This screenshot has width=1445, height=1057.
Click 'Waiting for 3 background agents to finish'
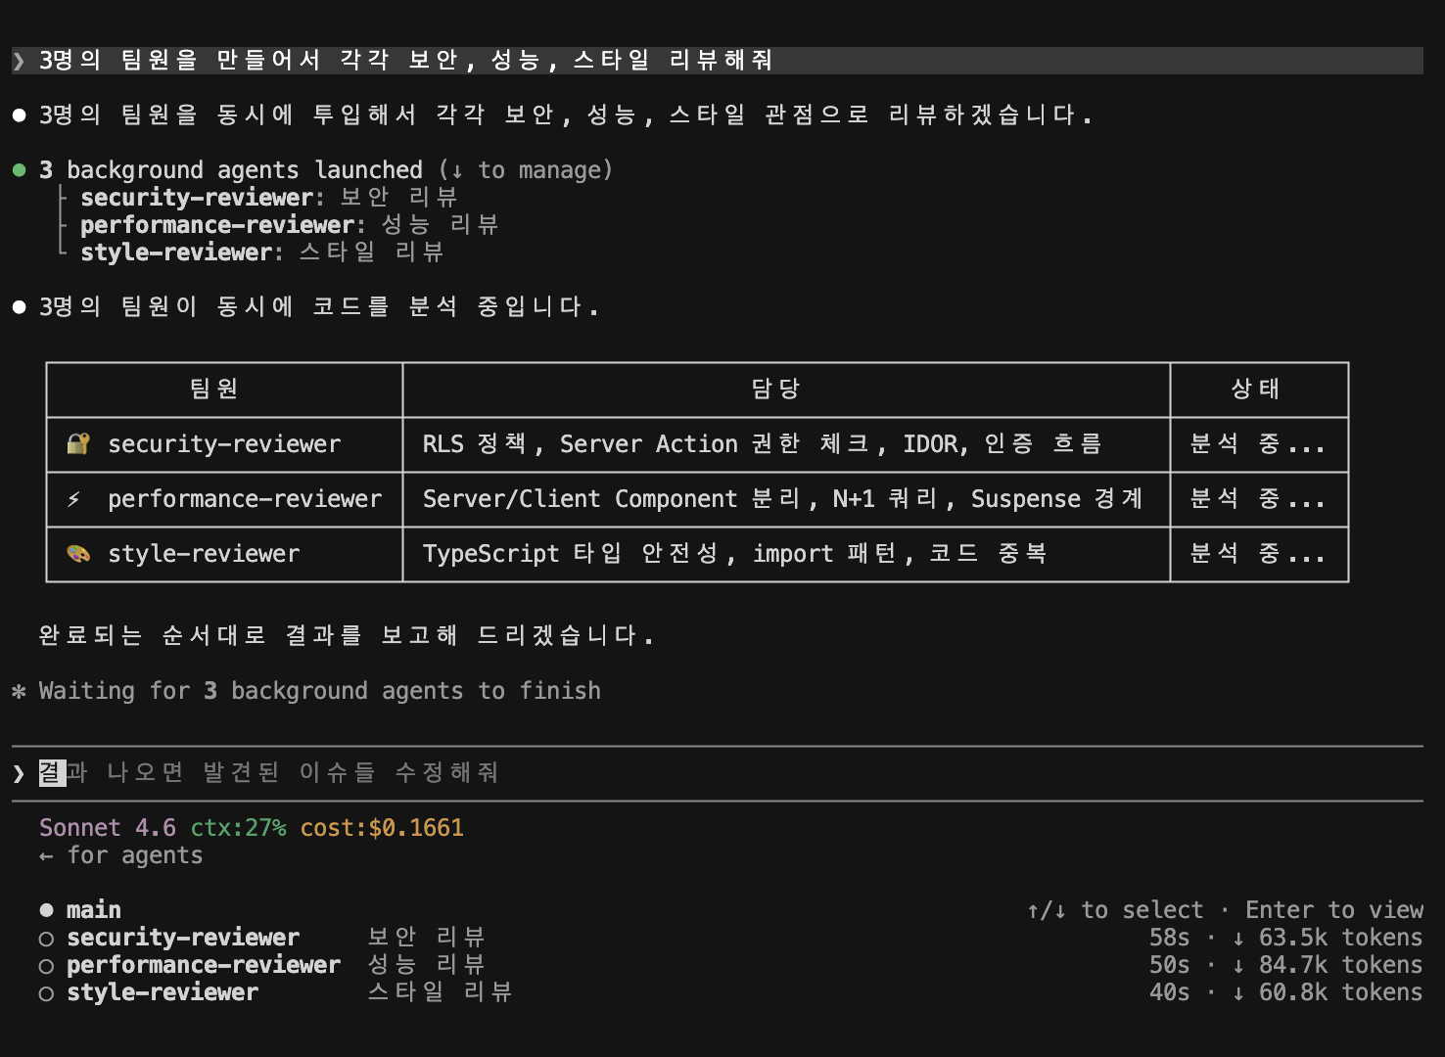pyautogui.click(x=320, y=691)
